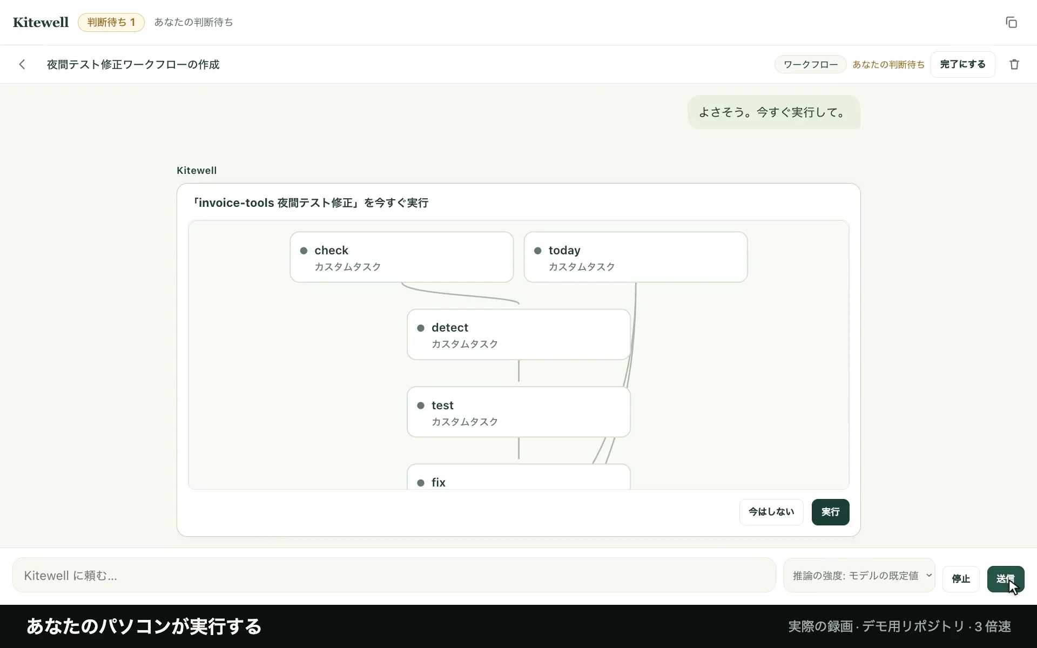Click the 停止 button
The height and width of the screenshot is (648, 1037).
coord(960,579)
